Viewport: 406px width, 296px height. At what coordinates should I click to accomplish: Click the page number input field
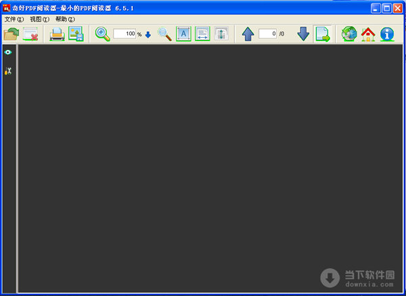pos(267,34)
